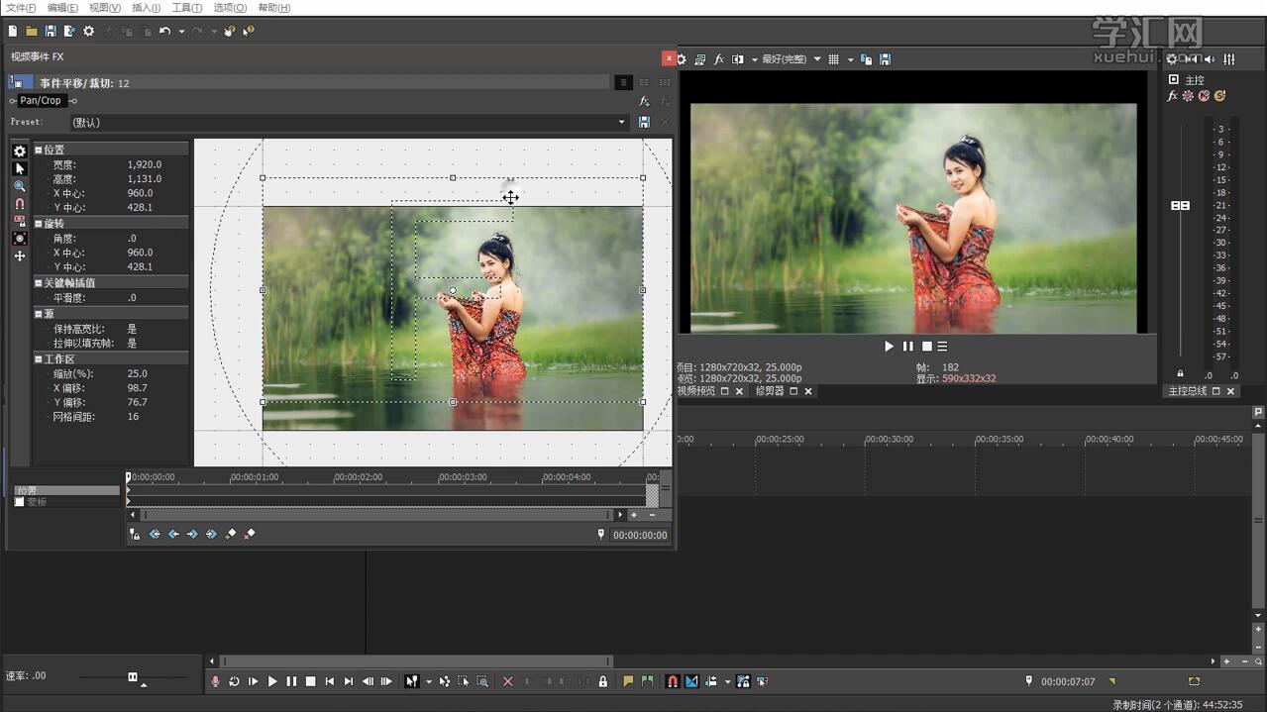Screen dimensions: 1267x712
Task: Adjust the master volume fader
Action: 1180,205
